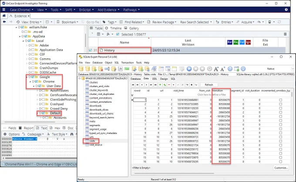Go to the EnCase Home tab icon
This screenshot has height=182, width=296.
[x=4, y=16]
